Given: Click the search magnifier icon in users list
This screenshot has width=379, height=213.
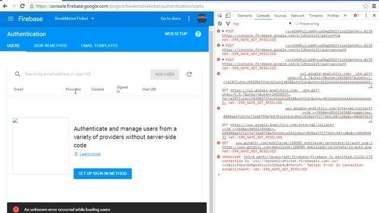Looking at the screenshot, I should (17, 74).
